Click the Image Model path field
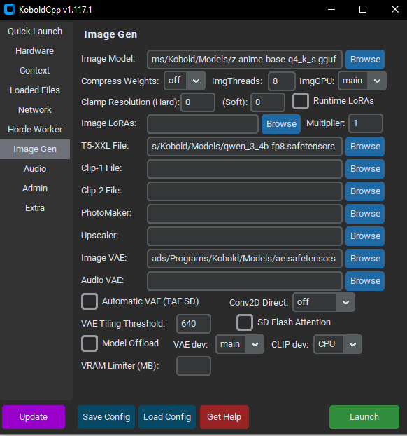This screenshot has height=436, width=407. click(x=245, y=60)
